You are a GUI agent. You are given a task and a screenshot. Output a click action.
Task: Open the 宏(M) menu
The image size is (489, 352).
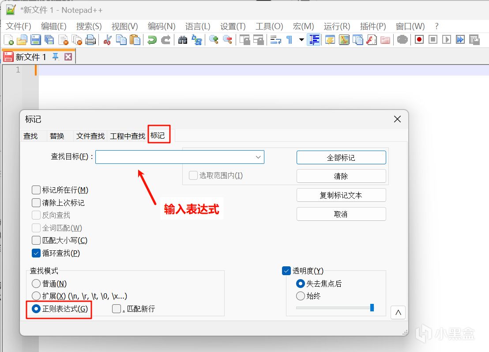point(303,26)
